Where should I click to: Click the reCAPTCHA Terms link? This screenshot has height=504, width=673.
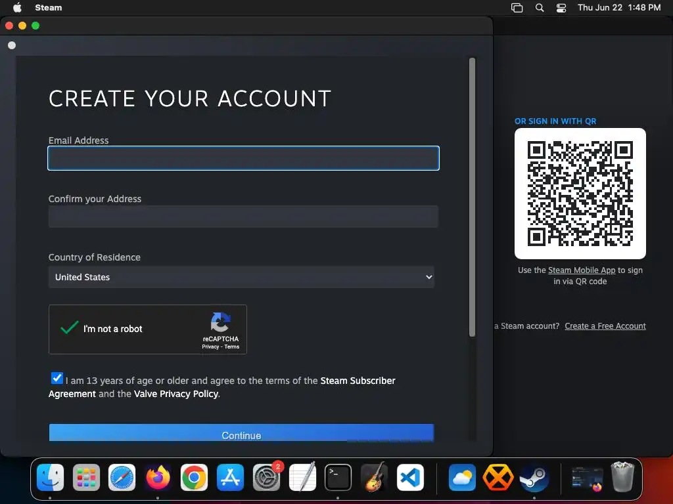point(232,346)
